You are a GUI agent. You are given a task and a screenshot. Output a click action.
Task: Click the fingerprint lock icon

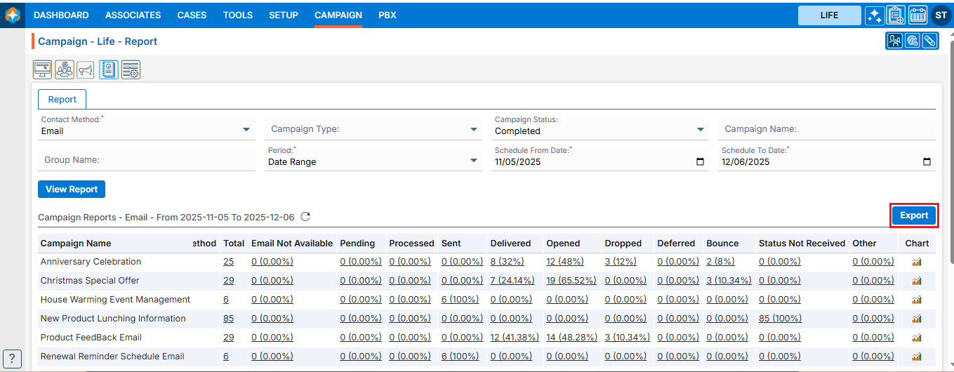[912, 41]
